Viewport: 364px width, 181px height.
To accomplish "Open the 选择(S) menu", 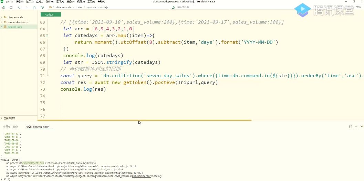I will pos(30,2).
